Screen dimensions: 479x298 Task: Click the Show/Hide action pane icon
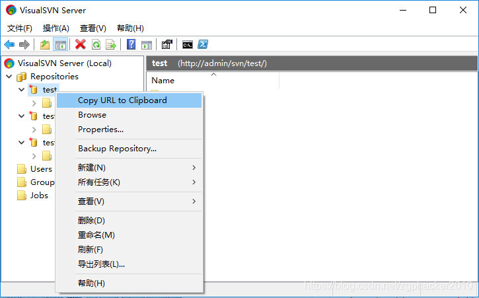[147, 45]
